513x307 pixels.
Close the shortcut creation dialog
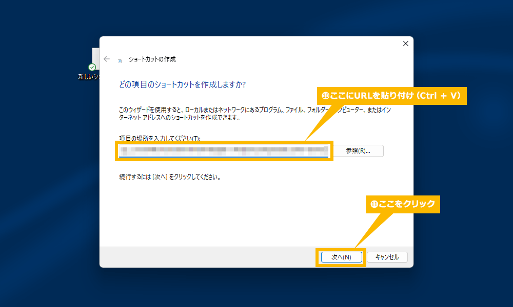(x=406, y=43)
